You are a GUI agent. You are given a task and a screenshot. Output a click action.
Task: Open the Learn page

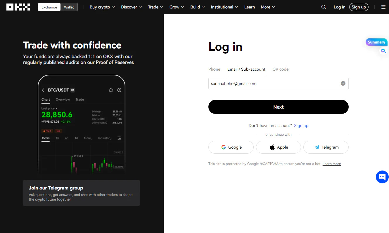coord(250,7)
